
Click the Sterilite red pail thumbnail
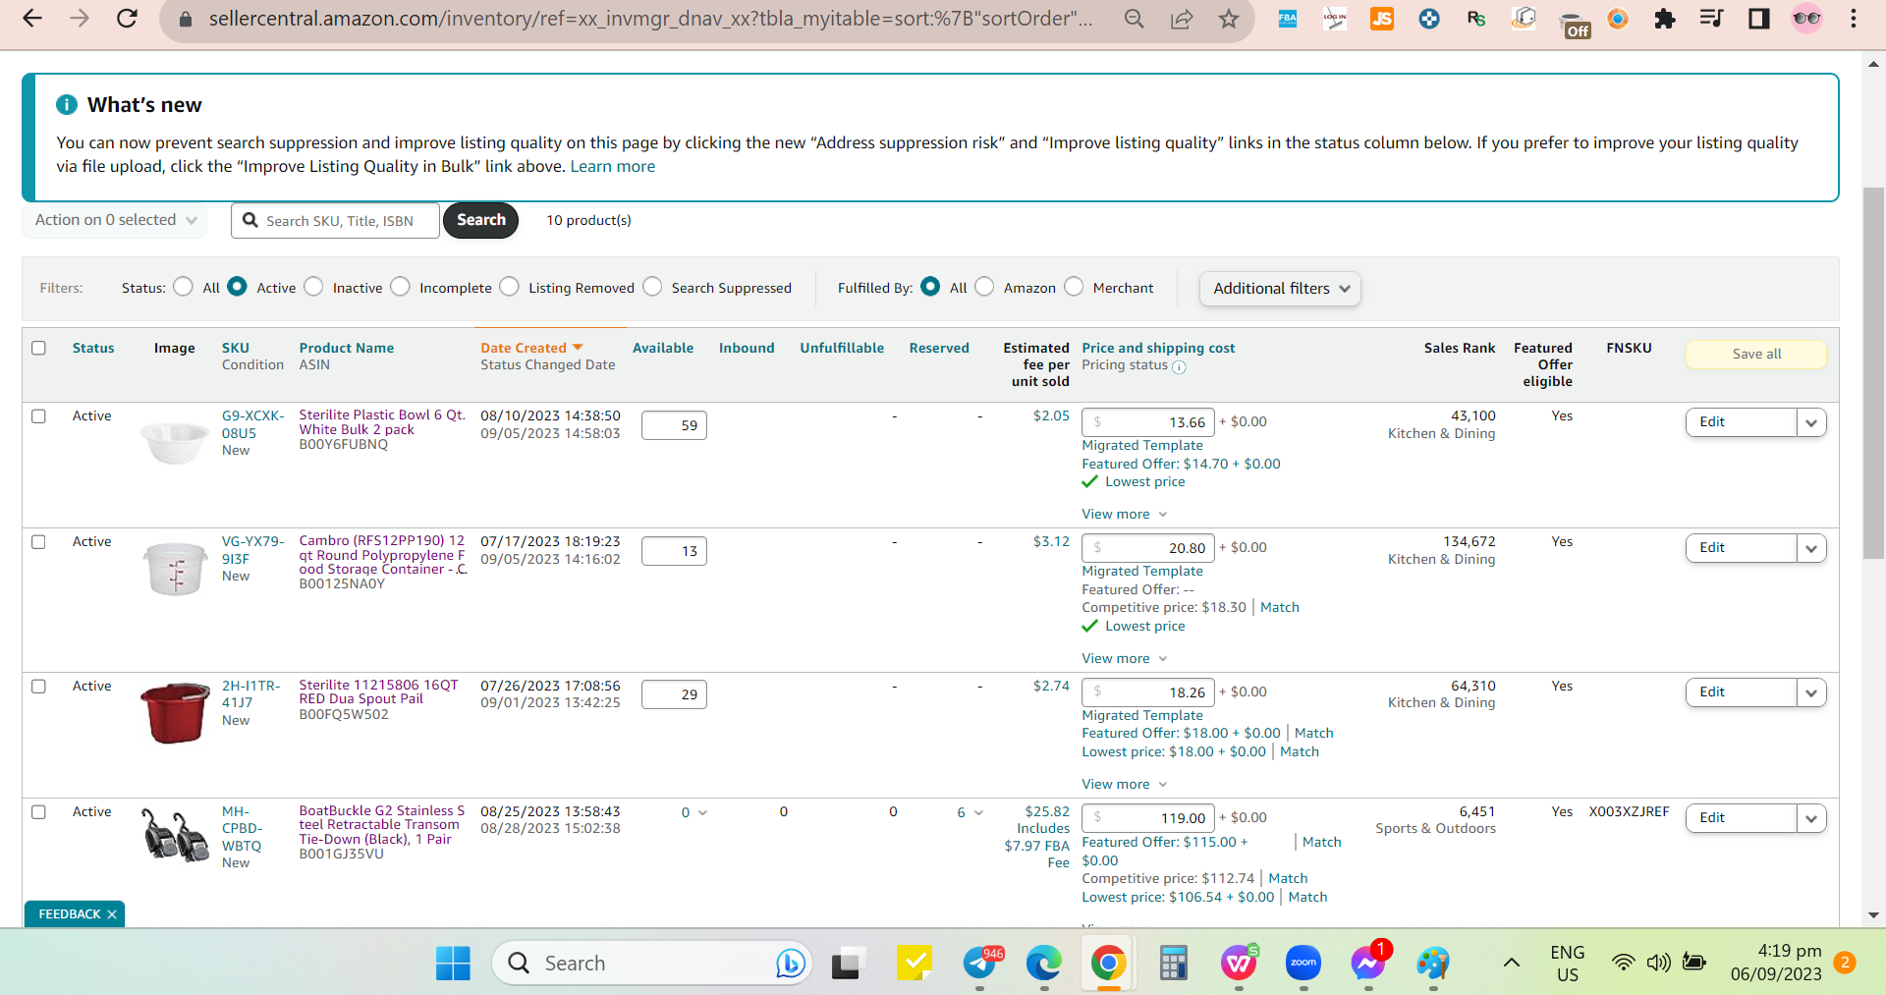[x=176, y=712]
